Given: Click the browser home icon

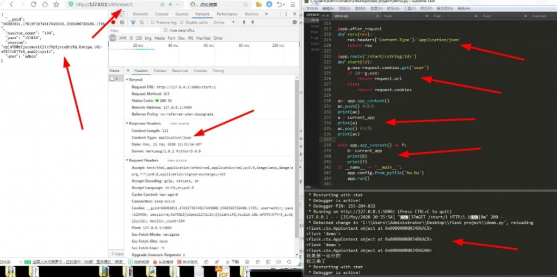Looking at the screenshot, I should click(x=45, y=4).
